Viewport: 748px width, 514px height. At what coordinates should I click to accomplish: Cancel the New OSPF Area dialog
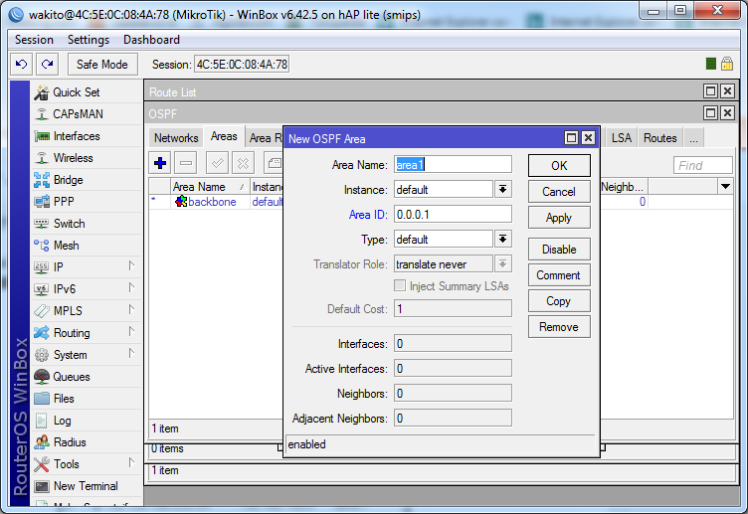pos(559,192)
